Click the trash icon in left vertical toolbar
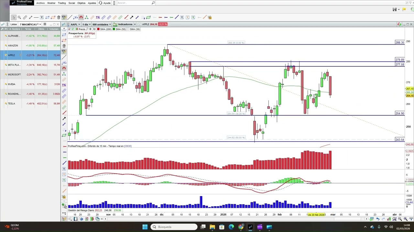The width and height of the screenshot is (414, 232). tap(64, 46)
